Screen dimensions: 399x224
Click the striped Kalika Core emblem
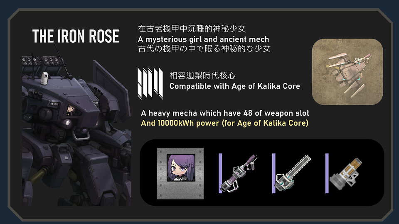pyautogui.click(x=150, y=83)
